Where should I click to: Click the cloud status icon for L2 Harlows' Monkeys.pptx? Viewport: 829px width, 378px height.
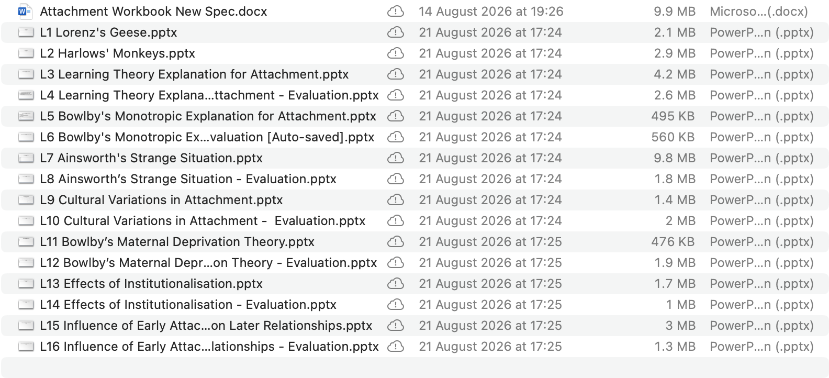pyautogui.click(x=396, y=53)
